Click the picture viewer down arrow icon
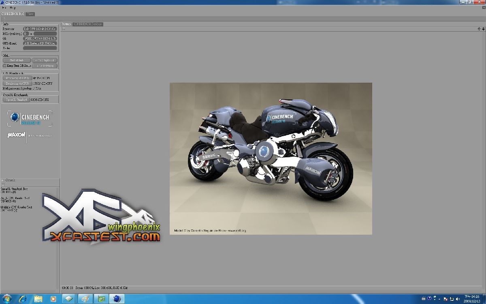This screenshot has height=304, width=486. pos(483,29)
